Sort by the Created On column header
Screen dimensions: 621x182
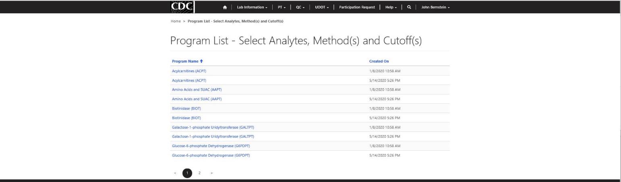pos(379,61)
